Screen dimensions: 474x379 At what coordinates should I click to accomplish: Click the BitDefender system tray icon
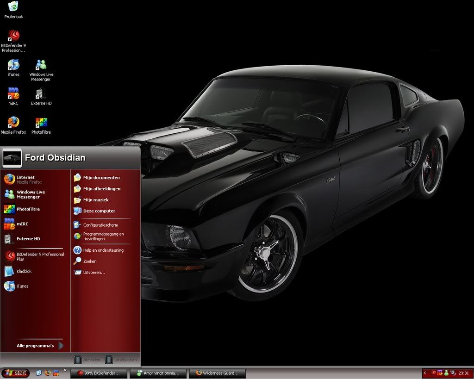(434, 373)
